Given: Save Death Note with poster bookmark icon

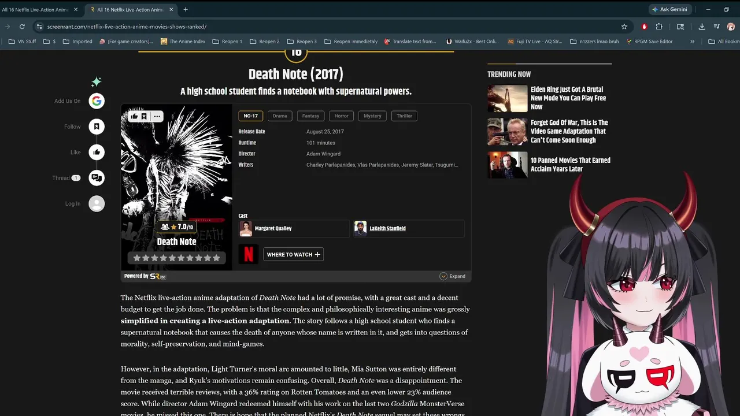Looking at the screenshot, I should [x=144, y=116].
